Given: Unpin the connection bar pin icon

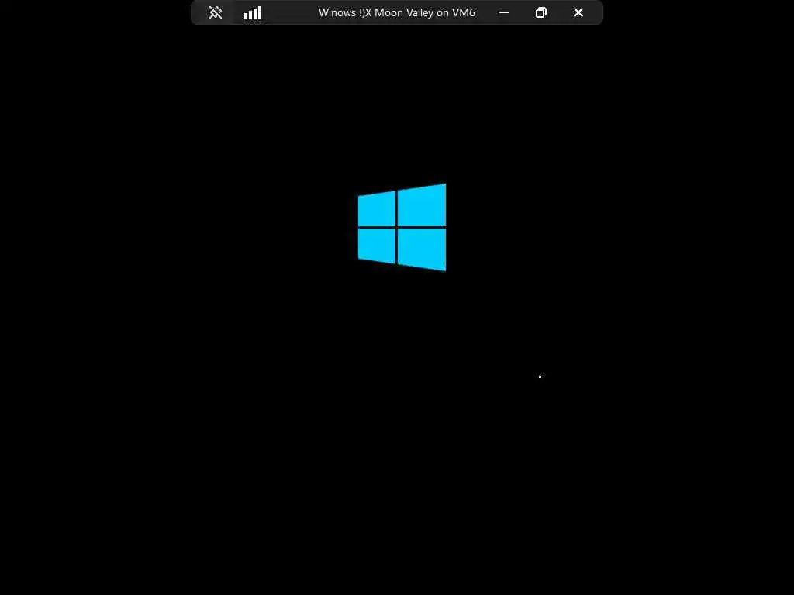Looking at the screenshot, I should tap(216, 12).
